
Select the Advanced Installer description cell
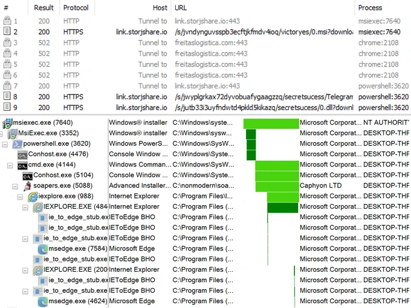coord(140,186)
